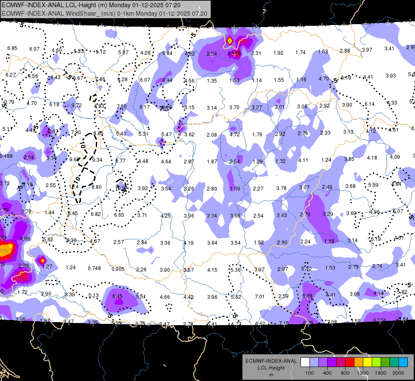Click the map value 0.410

[234, 53]
